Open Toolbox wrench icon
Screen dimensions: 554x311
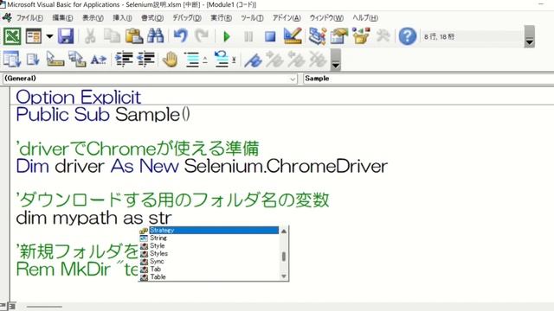[x=383, y=36]
